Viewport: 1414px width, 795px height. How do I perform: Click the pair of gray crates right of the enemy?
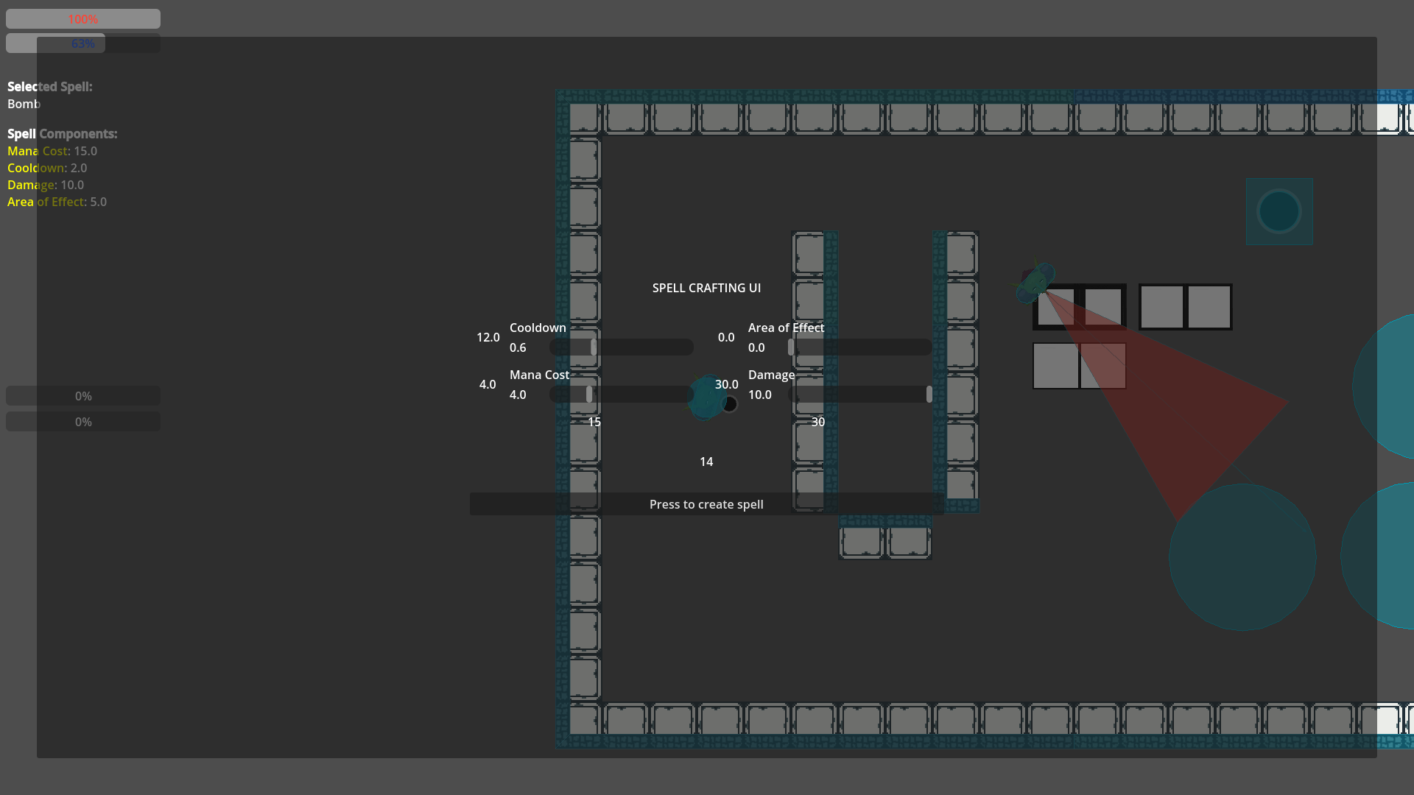[x=1185, y=307]
